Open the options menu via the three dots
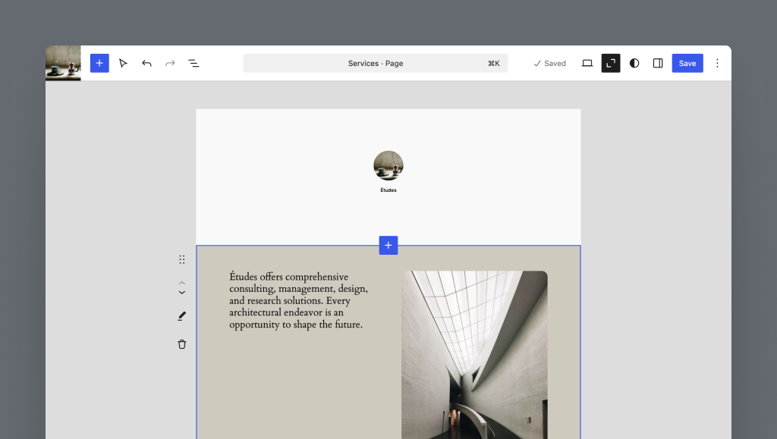The height and width of the screenshot is (439, 777). 717,63
